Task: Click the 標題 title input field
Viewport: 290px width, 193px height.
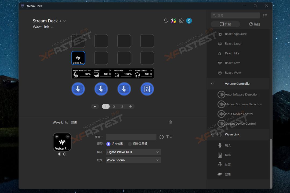Action: [131, 137]
